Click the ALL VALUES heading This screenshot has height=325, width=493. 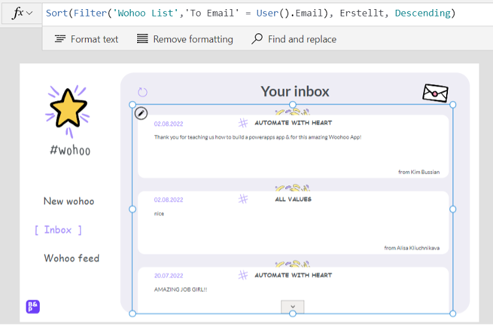pos(293,199)
